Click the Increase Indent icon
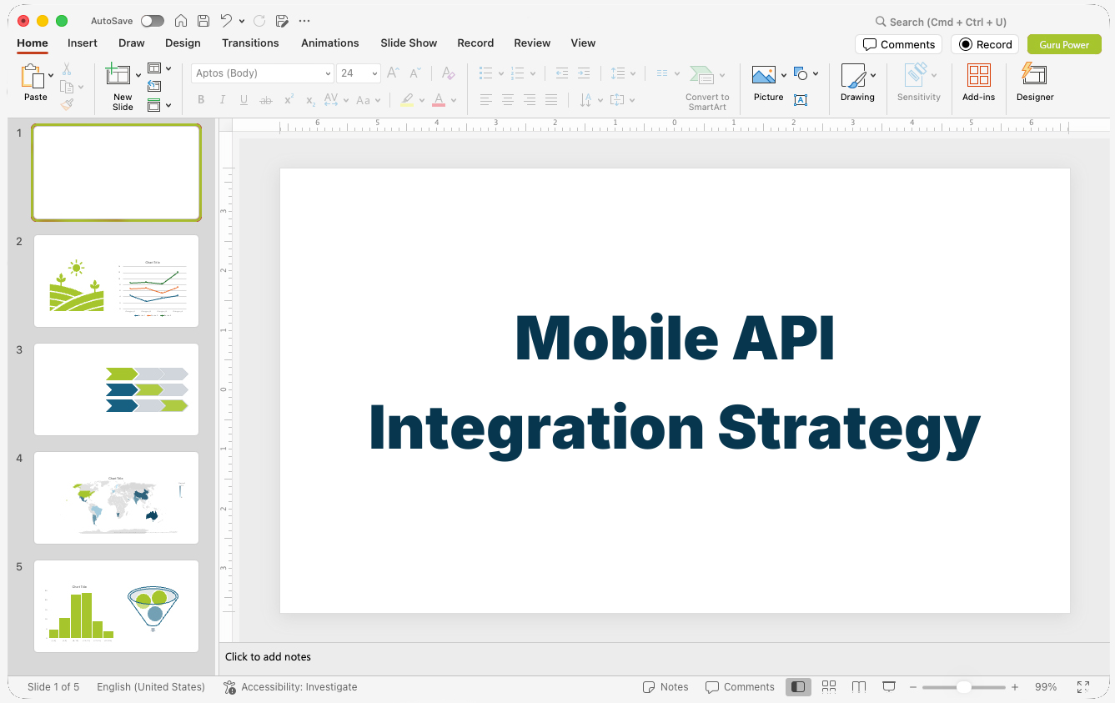The height and width of the screenshot is (703, 1115). [584, 73]
